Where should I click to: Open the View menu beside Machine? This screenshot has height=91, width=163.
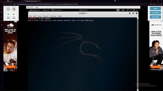[x=37, y=7]
